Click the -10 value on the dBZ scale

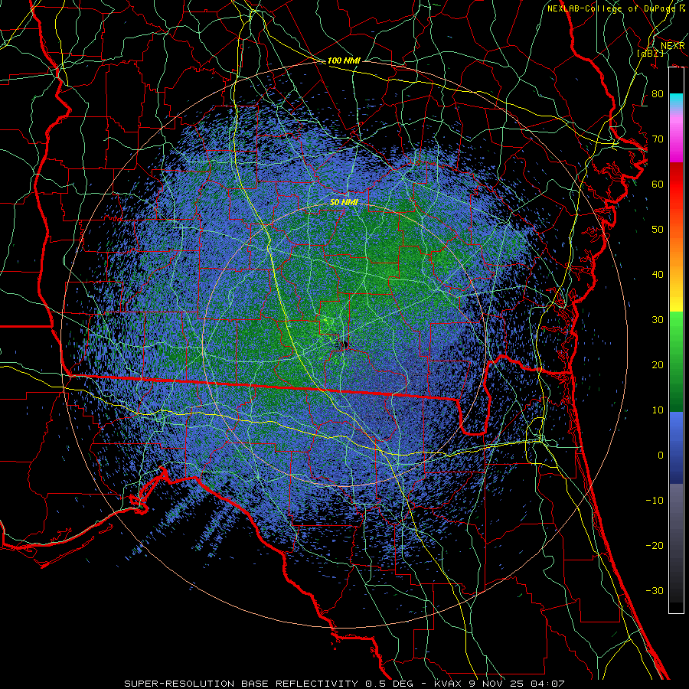point(655,501)
